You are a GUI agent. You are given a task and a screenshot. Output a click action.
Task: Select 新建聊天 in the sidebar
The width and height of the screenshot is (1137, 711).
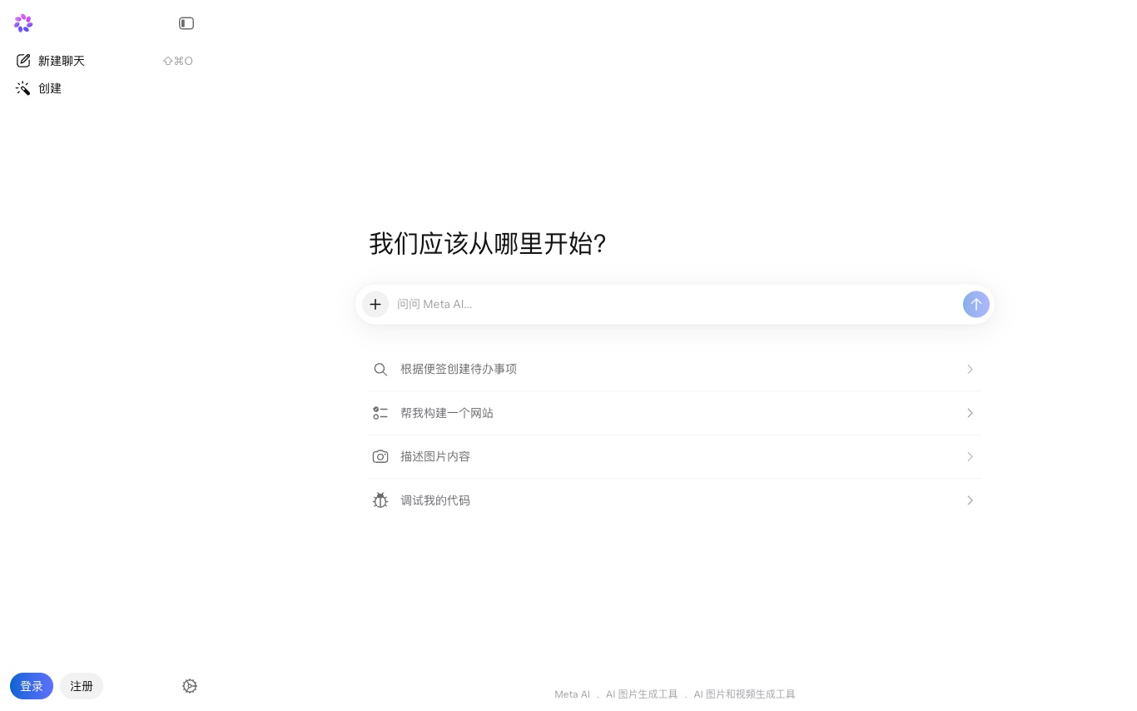tap(62, 61)
